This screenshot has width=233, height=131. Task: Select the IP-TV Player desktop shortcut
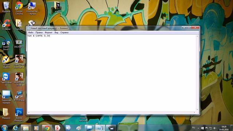[x=19, y=96]
